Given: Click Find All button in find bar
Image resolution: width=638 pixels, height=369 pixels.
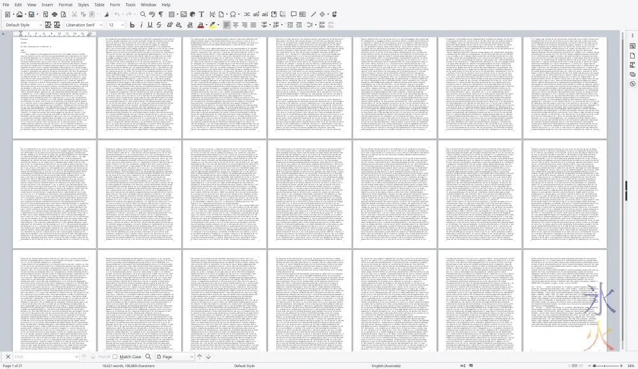Looking at the screenshot, I should pyautogui.click(x=104, y=357).
